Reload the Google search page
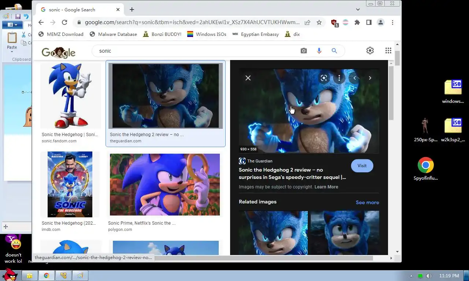 click(x=64, y=22)
